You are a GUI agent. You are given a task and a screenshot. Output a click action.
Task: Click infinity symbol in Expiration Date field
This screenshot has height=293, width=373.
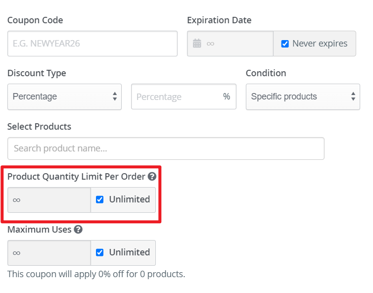(210, 44)
